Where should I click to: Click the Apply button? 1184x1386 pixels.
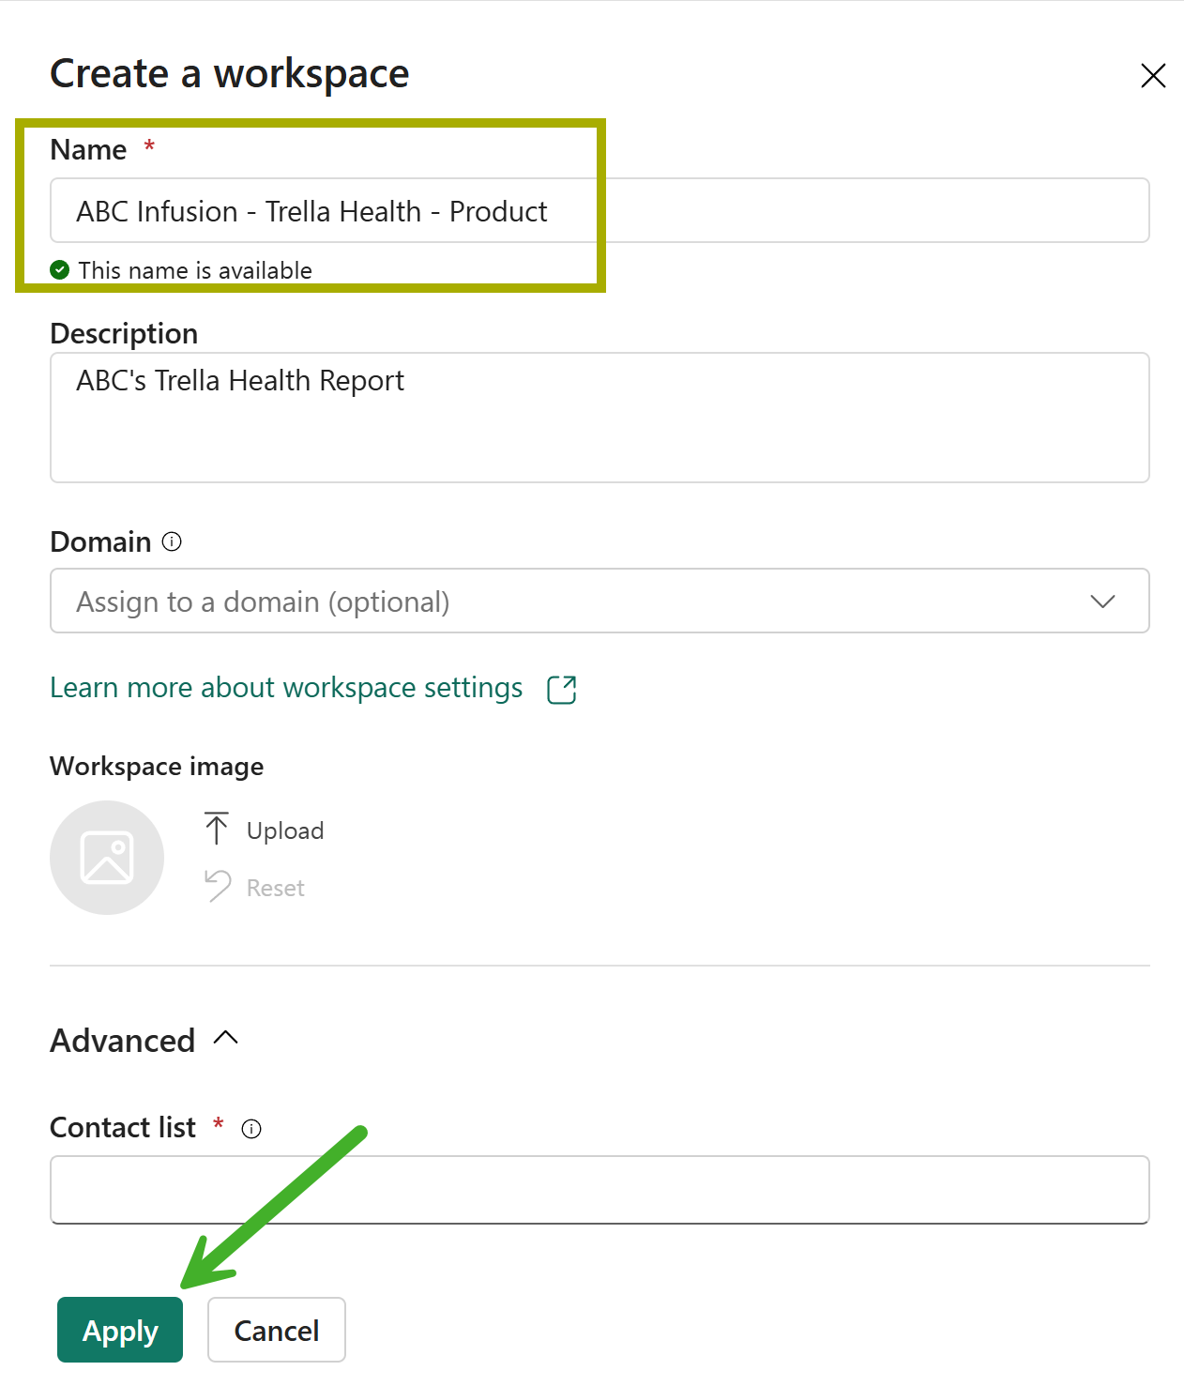pos(120,1330)
